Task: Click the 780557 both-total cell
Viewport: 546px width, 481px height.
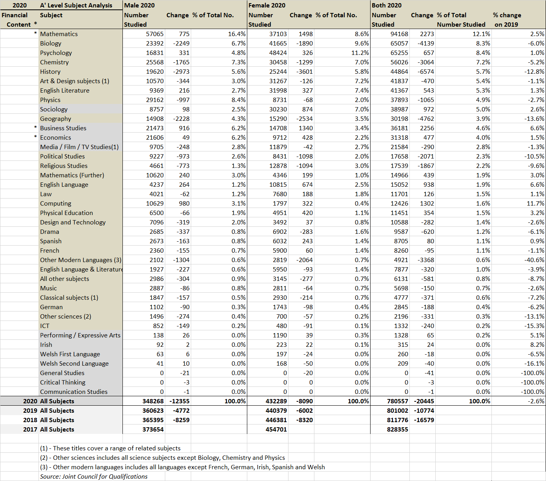Action: (x=397, y=401)
